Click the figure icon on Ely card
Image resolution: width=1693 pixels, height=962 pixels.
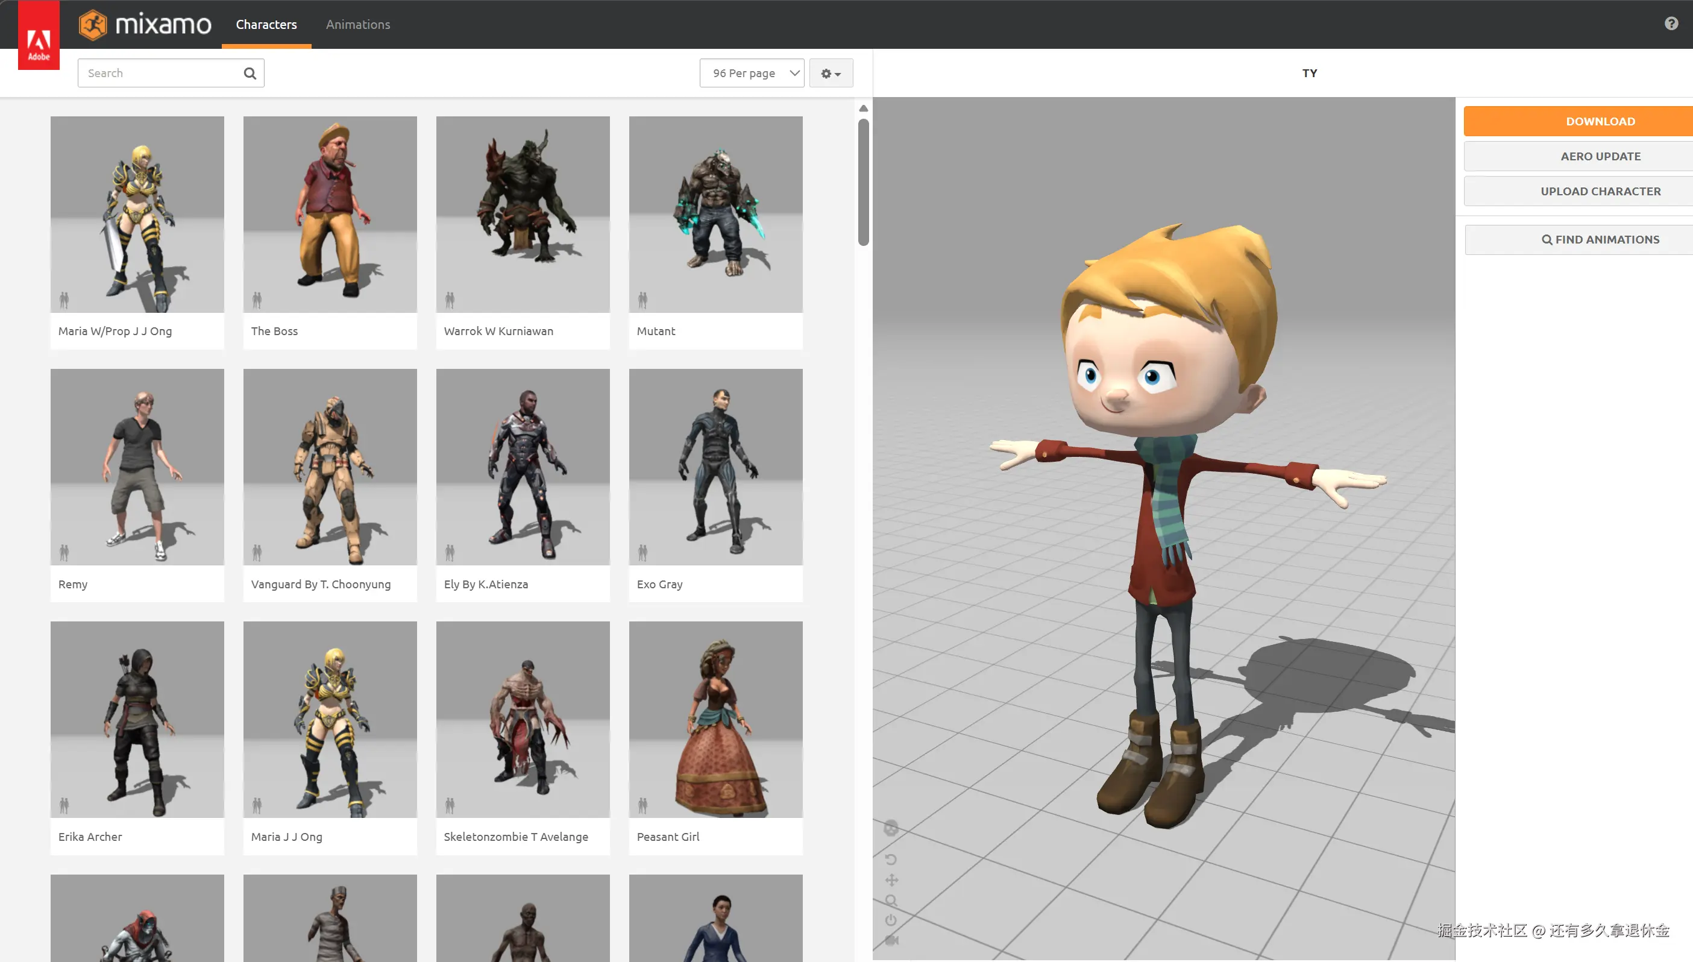click(x=450, y=552)
